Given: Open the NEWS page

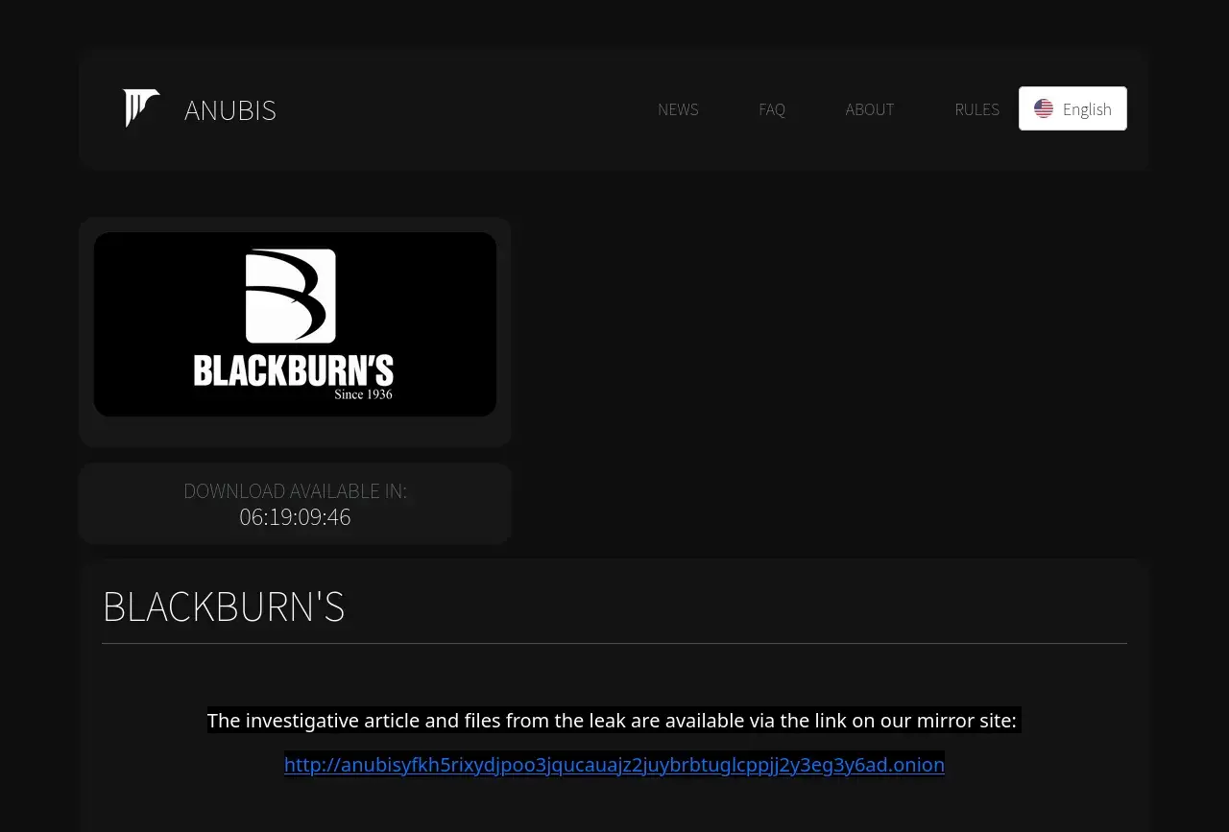Looking at the screenshot, I should [x=678, y=109].
